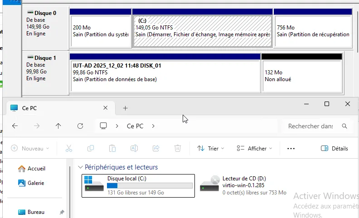Click the Paste clipboard icon
359x218 pixels.
pos(112,148)
